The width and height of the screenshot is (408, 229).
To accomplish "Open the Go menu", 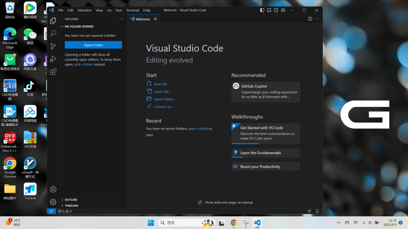I will 109,10.
